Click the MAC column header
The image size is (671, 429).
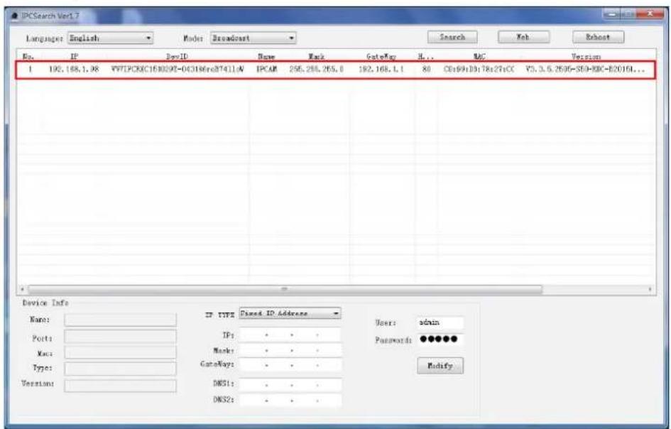[x=479, y=57]
